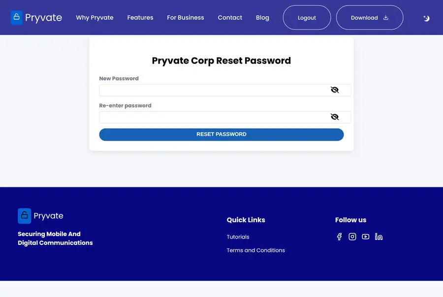443x297 pixels.
Task: Click the footer Pryvate lock logo
Action: (x=24, y=216)
